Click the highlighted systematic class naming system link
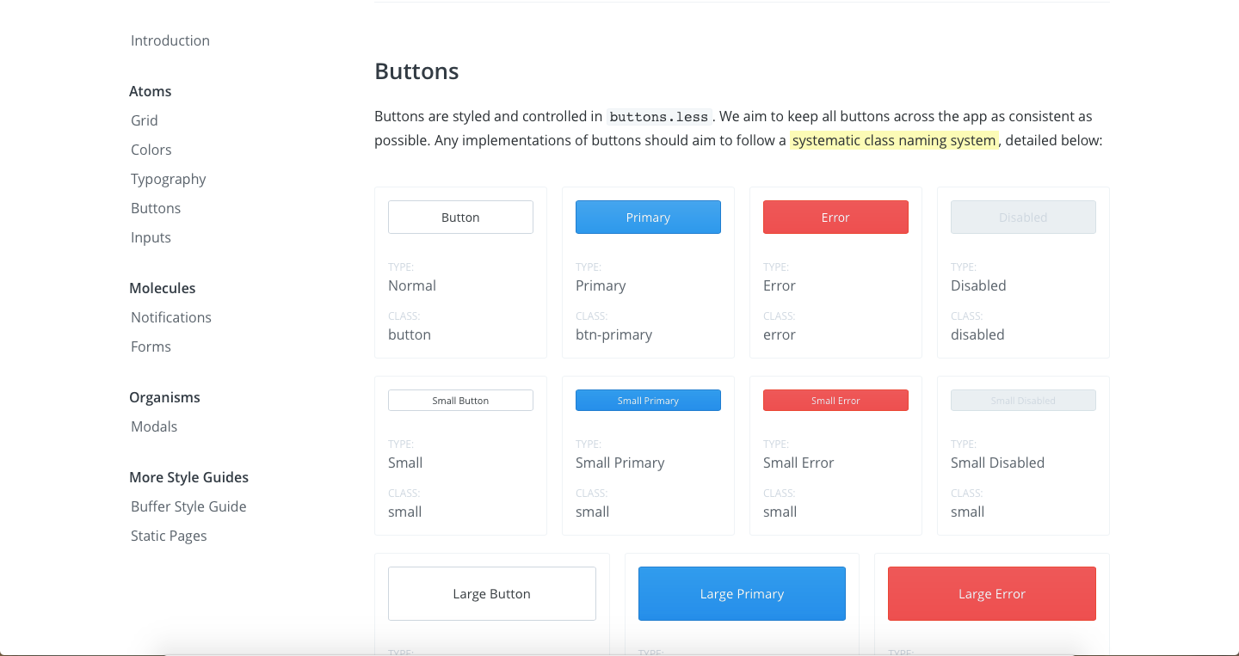 (894, 140)
